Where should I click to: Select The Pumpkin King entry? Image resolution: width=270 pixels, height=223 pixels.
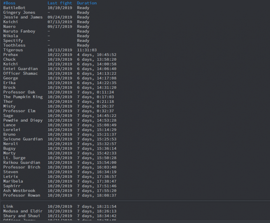(x=23, y=97)
